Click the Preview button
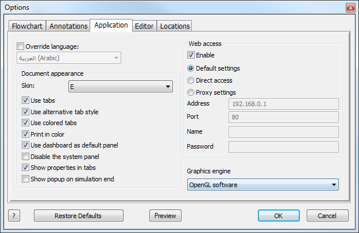This screenshot has width=359, height=233. [x=165, y=216]
